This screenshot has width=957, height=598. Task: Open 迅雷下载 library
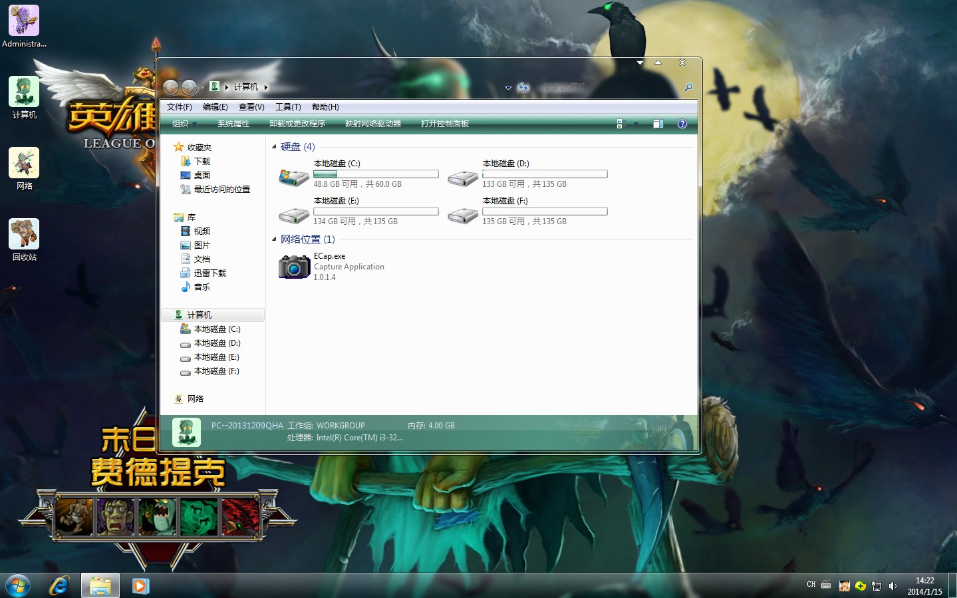(x=204, y=273)
